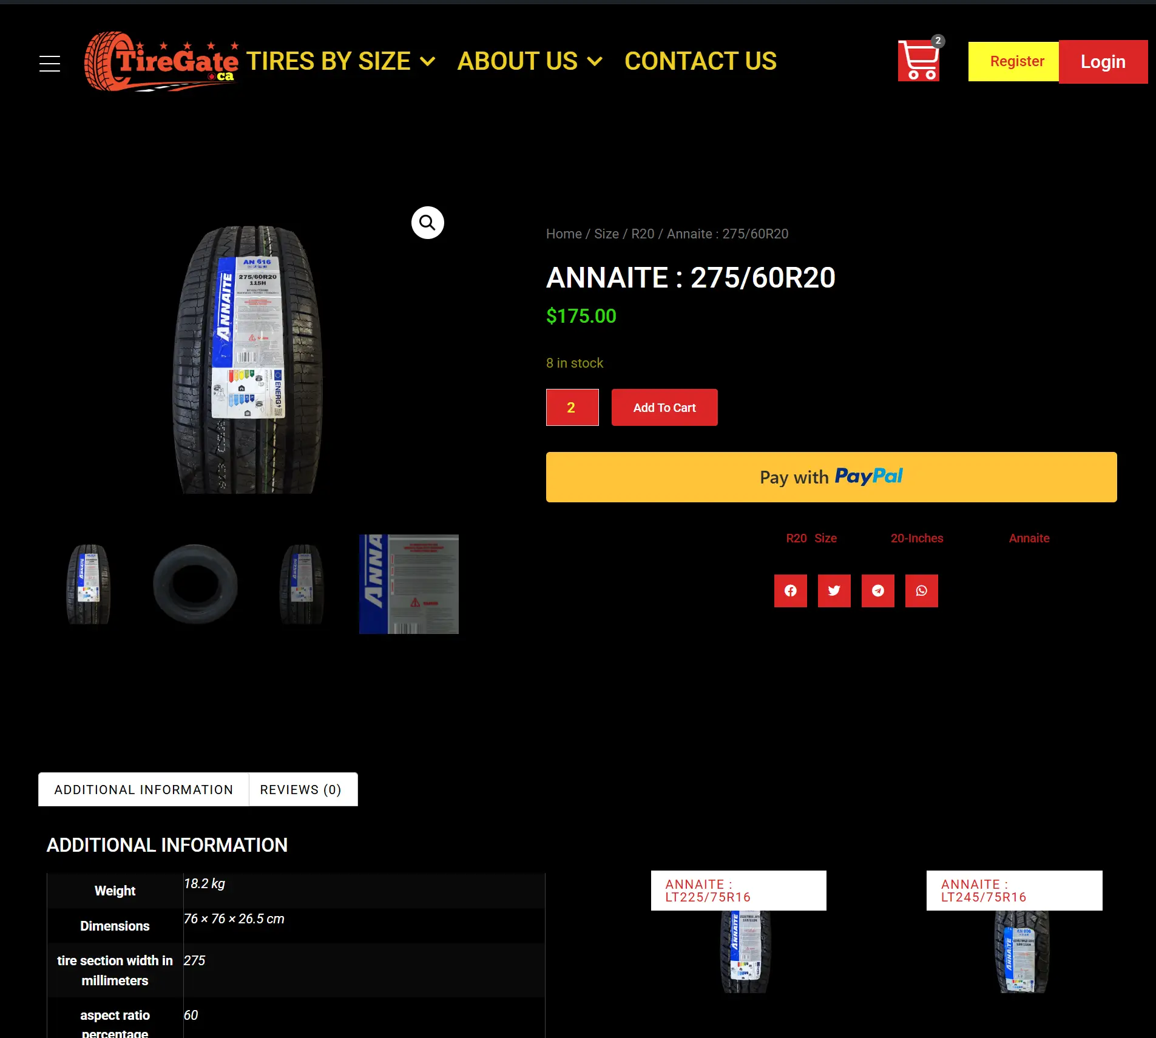Select the sideways tire thumbnail image
This screenshot has height=1038, width=1156.
[195, 584]
